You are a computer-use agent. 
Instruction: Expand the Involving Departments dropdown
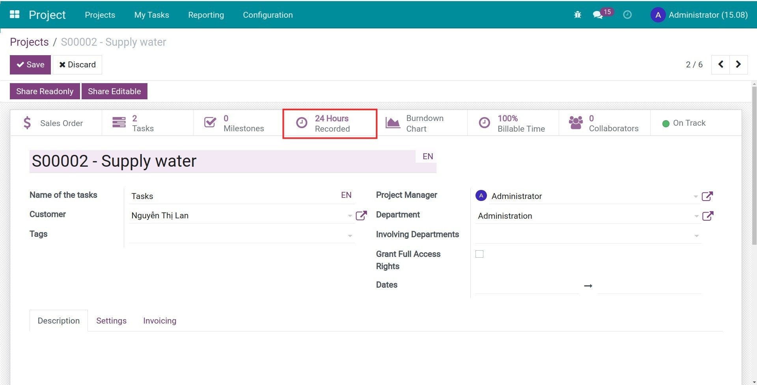click(x=696, y=235)
